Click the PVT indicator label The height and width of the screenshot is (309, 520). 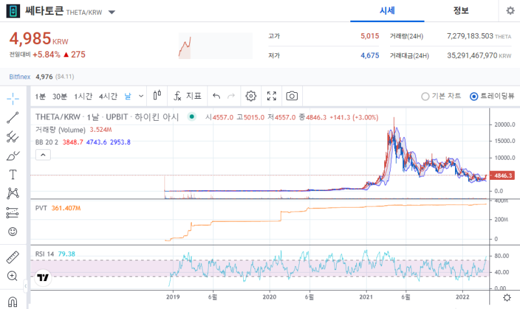[41, 208]
